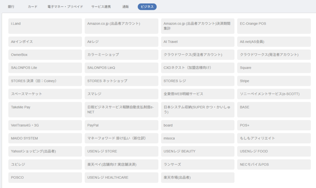Choose PayPal
The image size is (316, 188).
[x=121, y=125]
